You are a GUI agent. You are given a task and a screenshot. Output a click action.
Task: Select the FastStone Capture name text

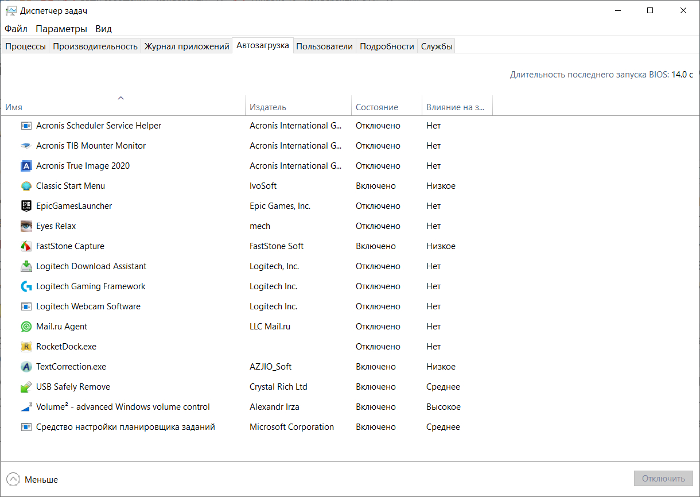[x=70, y=246]
